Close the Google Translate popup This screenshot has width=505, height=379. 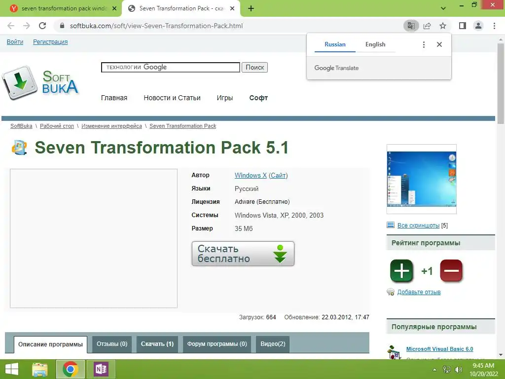click(x=439, y=44)
